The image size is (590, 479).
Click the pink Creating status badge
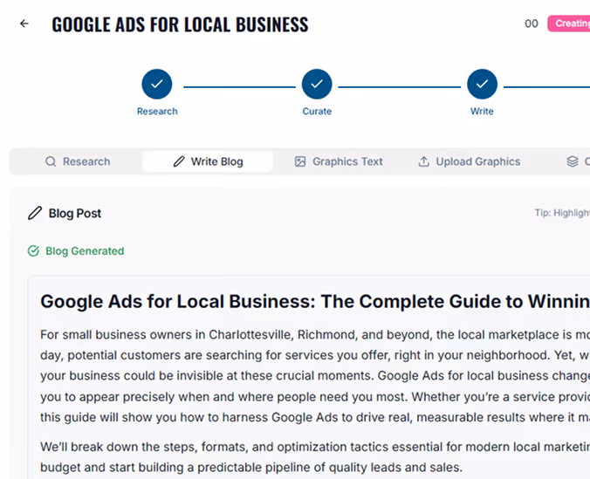[569, 24]
